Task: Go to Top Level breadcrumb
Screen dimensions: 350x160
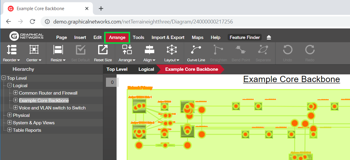Action: (117, 69)
